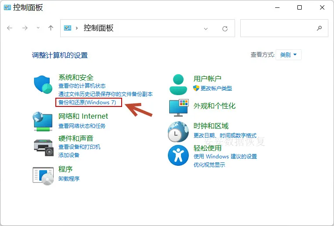Click the Back arrow in navigation bar

coord(10,28)
